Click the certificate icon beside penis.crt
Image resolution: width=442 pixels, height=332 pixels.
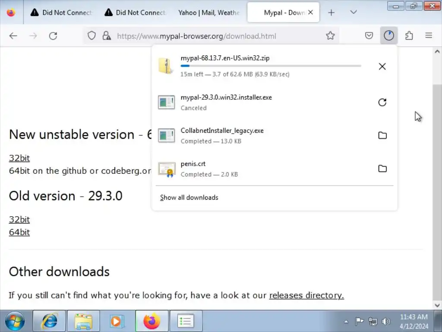point(167,169)
